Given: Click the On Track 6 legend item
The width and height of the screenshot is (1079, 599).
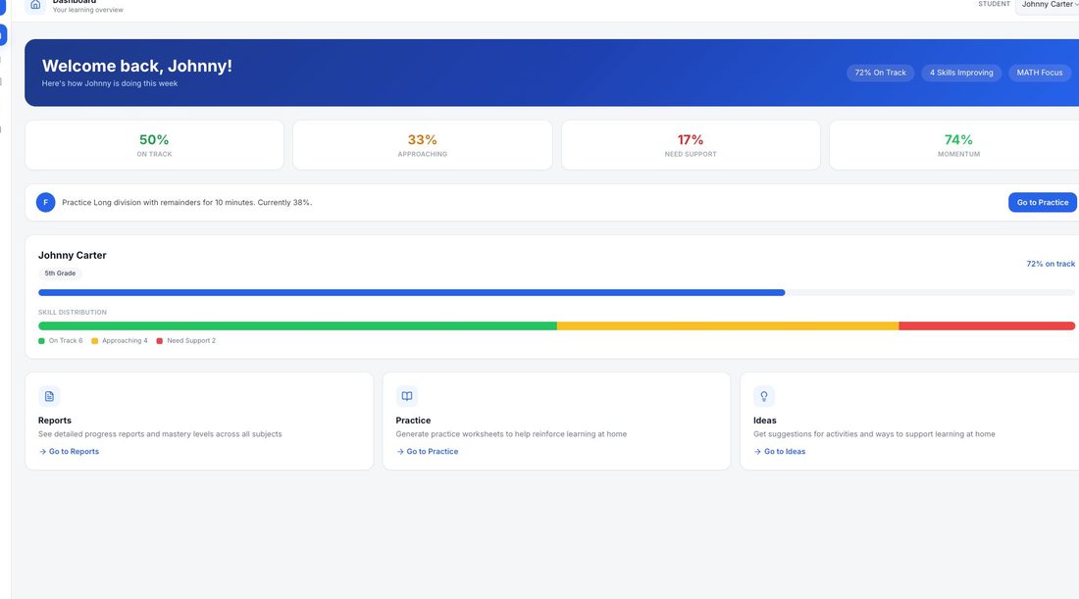Looking at the screenshot, I should (x=61, y=340).
